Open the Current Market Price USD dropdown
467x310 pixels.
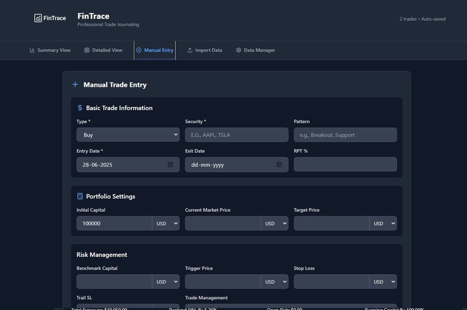tap(275, 223)
